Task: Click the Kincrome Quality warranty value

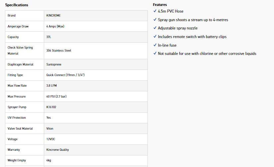Action: (x=58, y=150)
